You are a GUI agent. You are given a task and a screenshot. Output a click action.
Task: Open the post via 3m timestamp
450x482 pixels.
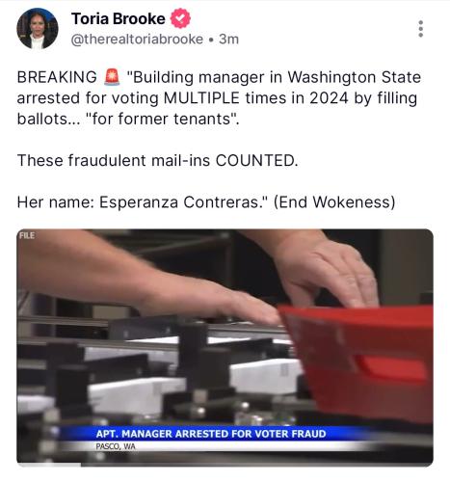click(228, 40)
